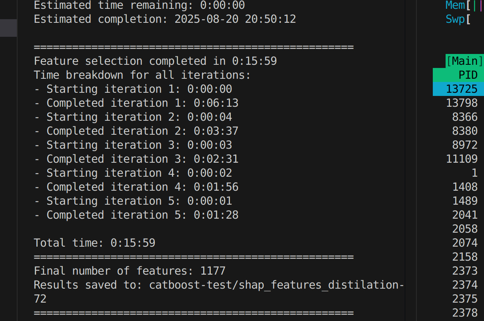This screenshot has height=321, width=484.
Task: Select process row with PID 2158
Action: coord(465,257)
